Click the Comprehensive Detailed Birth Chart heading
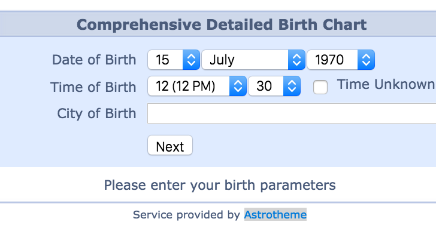The width and height of the screenshot is (436, 228). 222,24
